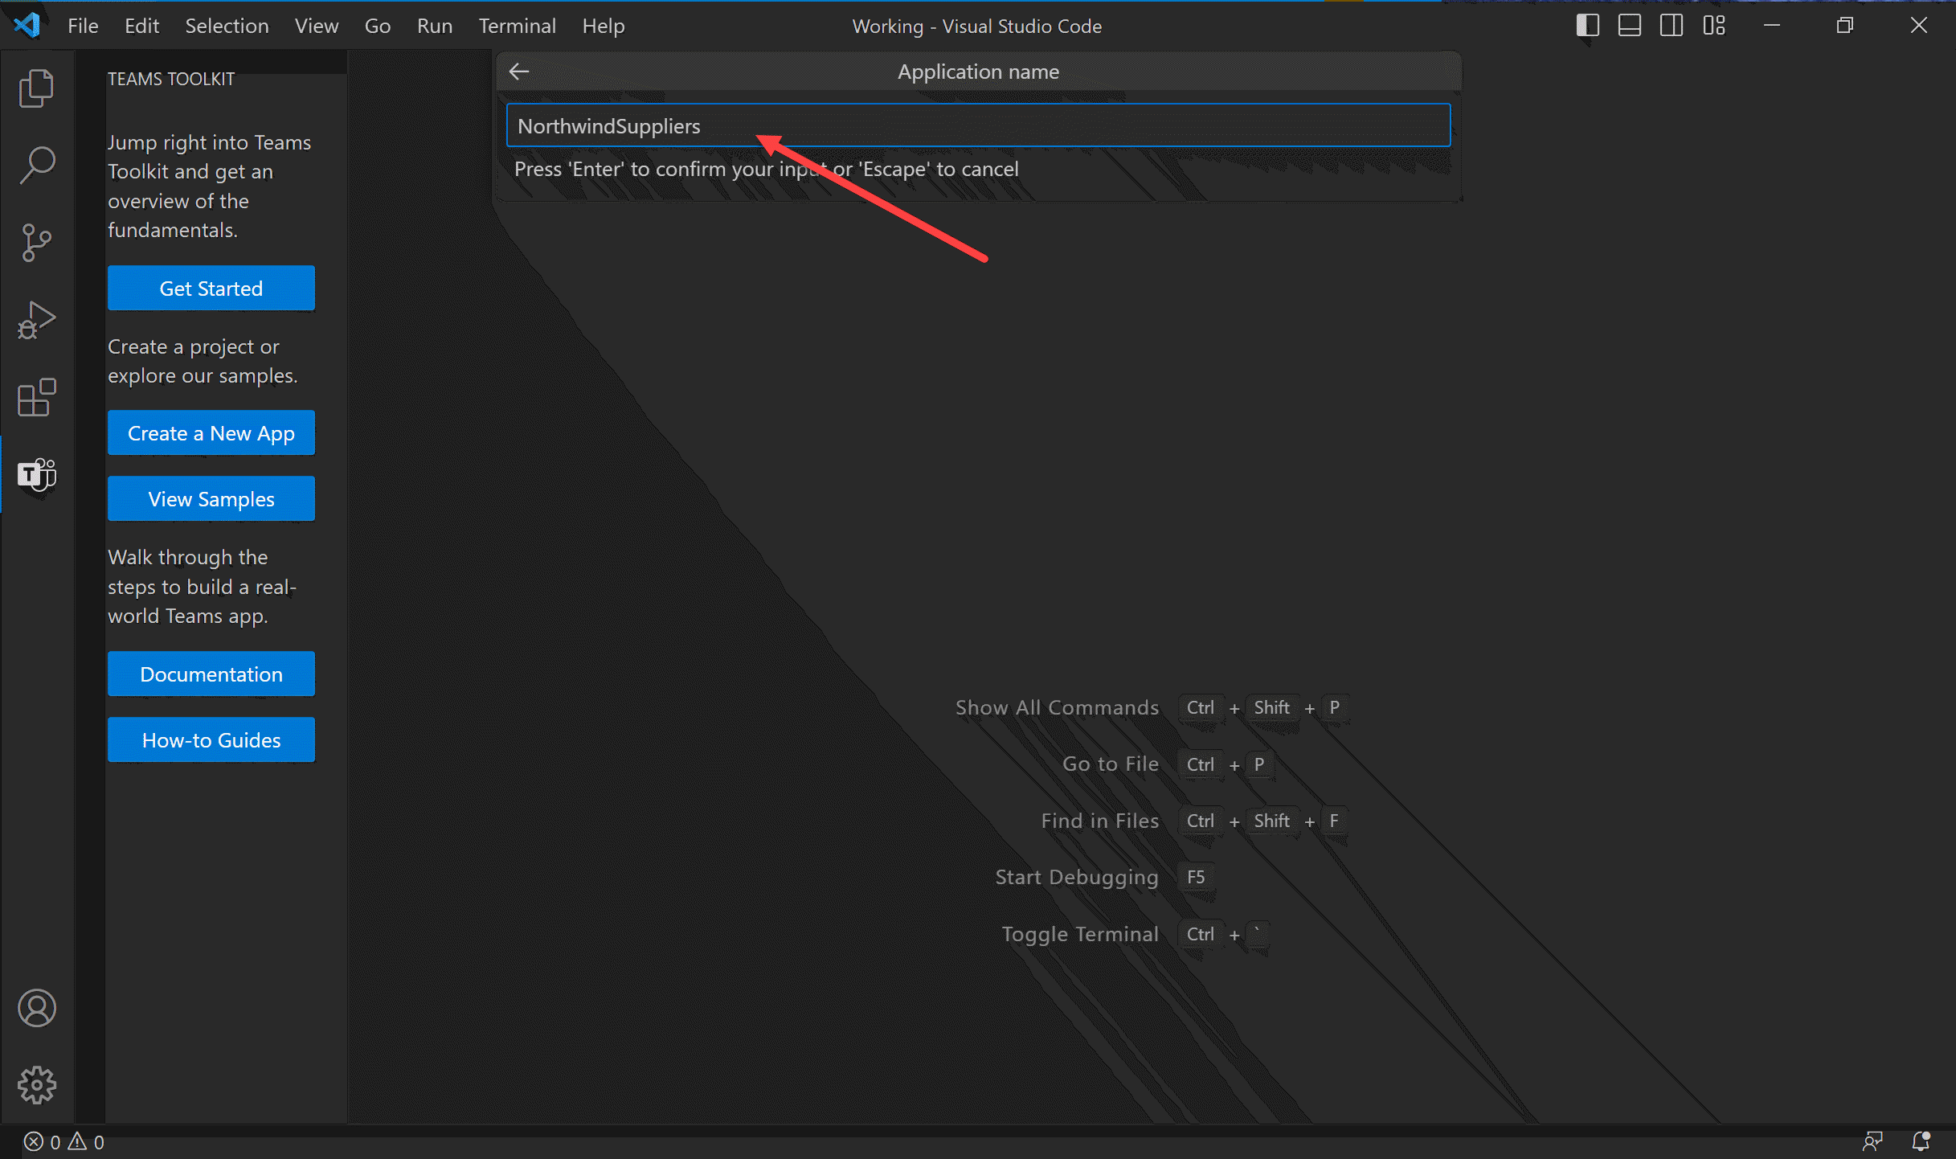
Task: Click the Get Started button
Action: pyautogui.click(x=211, y=288)
